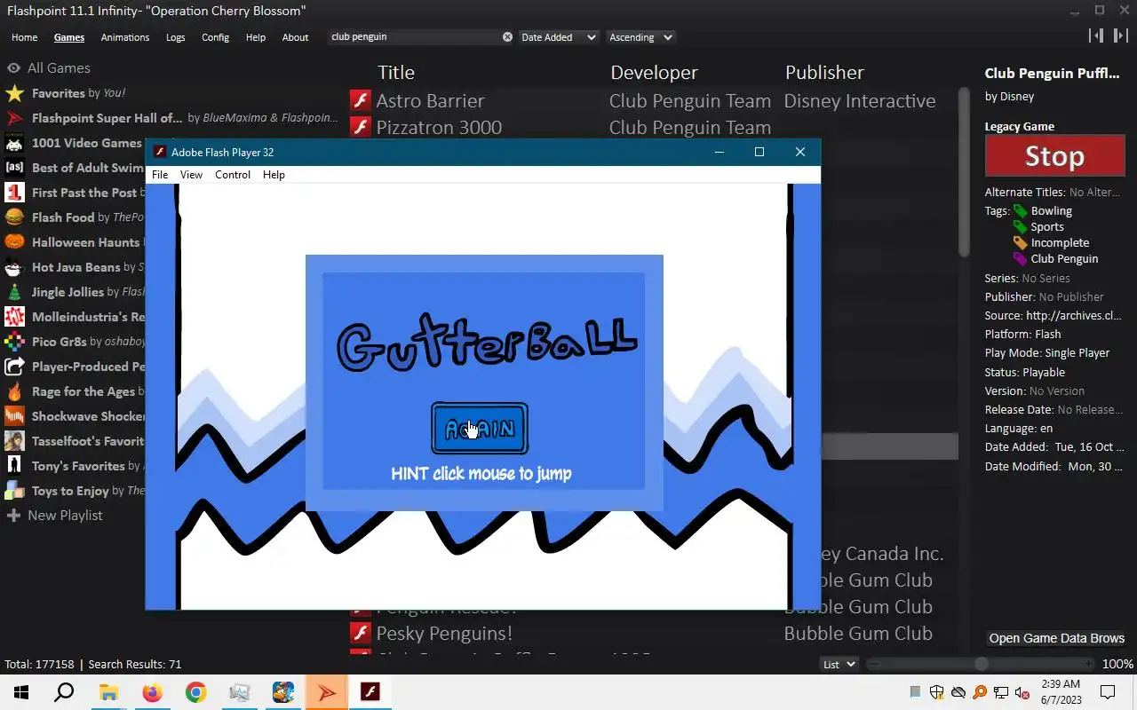Select the Incomplete tag icon
The width and height of the screenshot is (1137, 710).
click(1020, 243)
